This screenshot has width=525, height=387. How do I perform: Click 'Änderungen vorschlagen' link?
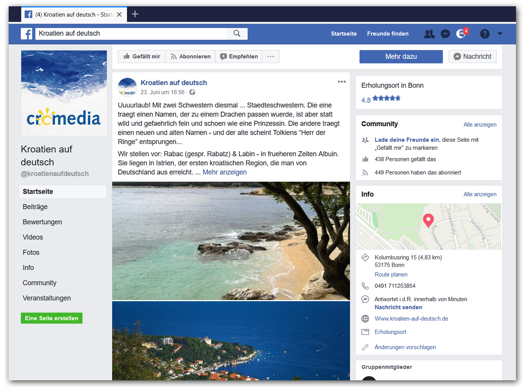(x=405, y=347)
